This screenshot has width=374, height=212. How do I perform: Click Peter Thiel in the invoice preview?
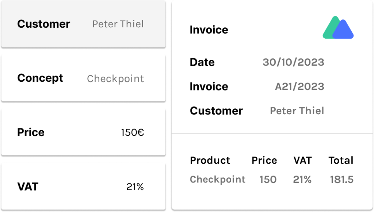click(x=297, y=111)
